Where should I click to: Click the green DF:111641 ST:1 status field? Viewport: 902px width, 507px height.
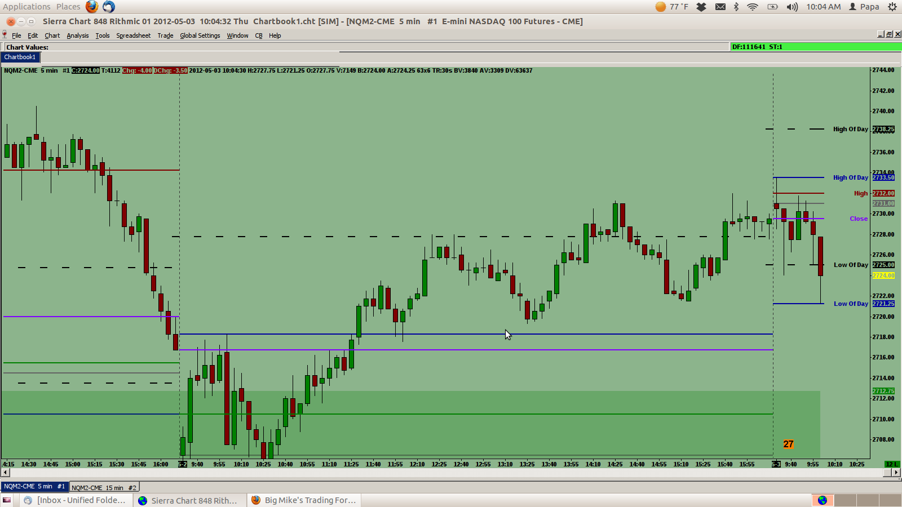point(816,47)
